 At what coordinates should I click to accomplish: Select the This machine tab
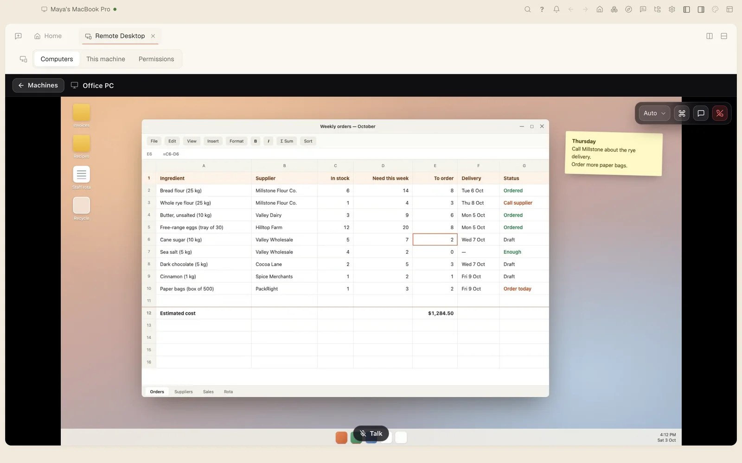[106, 59]
